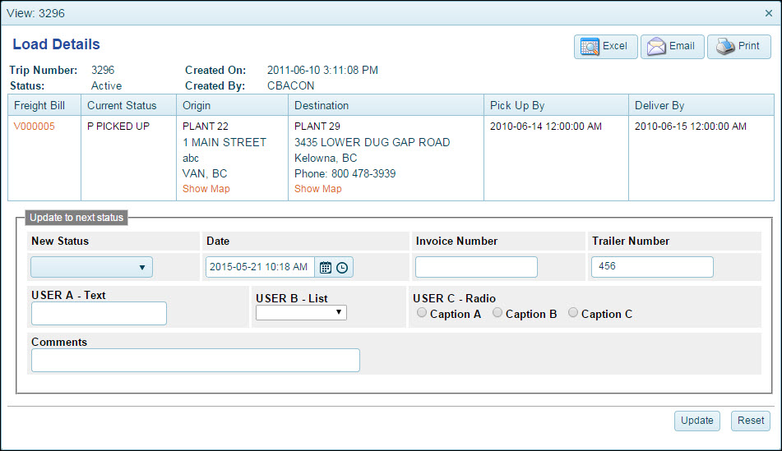The width and height of the screenshot is (782, 451).
Task: Click the Freight Bill column header
Action: (x=44, y=106)
